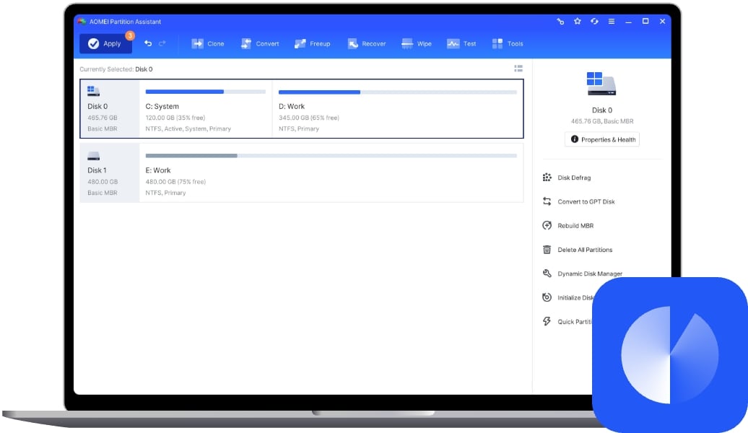
Task: Open the Recover menu
Action: (366, 43)
